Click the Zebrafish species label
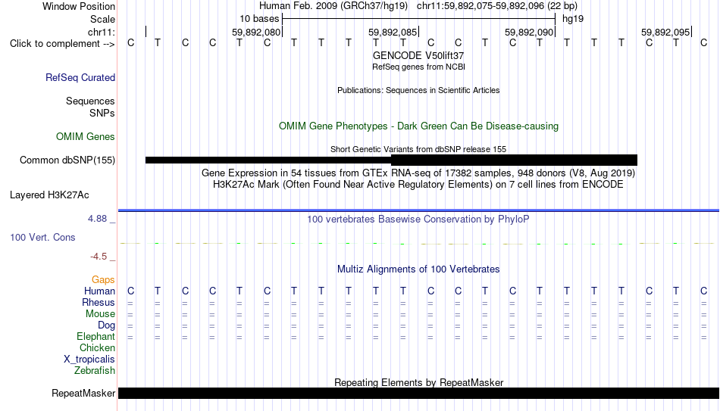The height and width of the screenshot is (411, 720). click(95, 370)
